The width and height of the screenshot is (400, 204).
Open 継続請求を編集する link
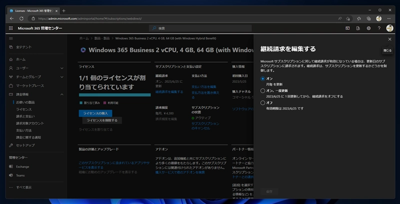169,92
